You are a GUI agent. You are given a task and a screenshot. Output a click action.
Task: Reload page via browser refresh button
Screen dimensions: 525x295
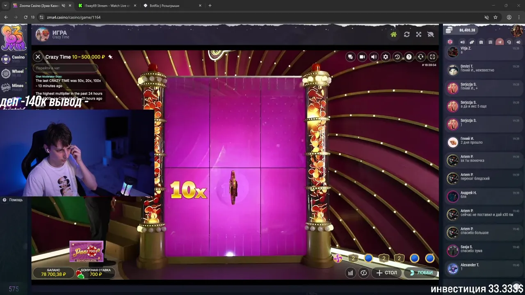[25, 17]
